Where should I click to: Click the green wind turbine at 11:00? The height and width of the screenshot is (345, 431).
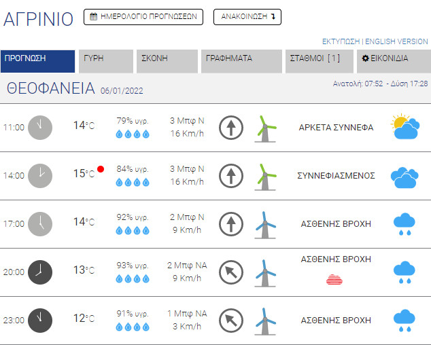pyautogui.click(x=264, y=128)
